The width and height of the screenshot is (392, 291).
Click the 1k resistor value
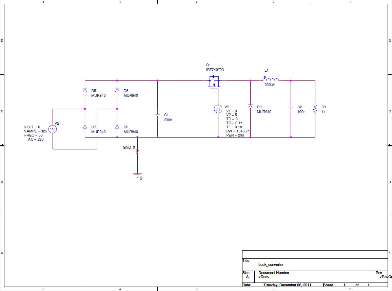point(324,112)
